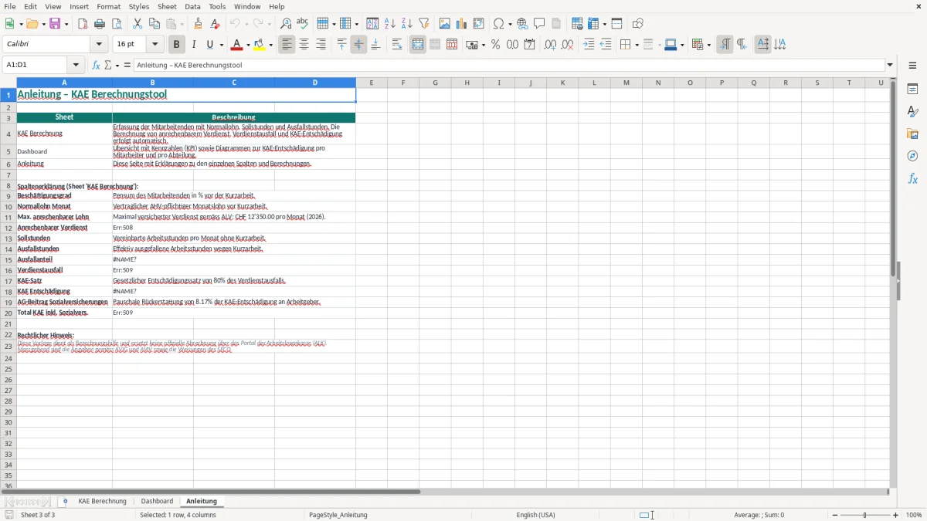Screen dimensions: 927x521
Task: Open background color dropdown arrow
Action: tap(270, 45)
